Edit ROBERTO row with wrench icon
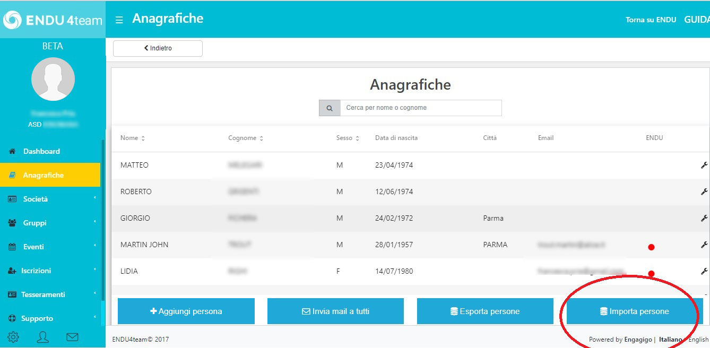Viewport: 710px width, 348px height. click(x=704, y=192)
